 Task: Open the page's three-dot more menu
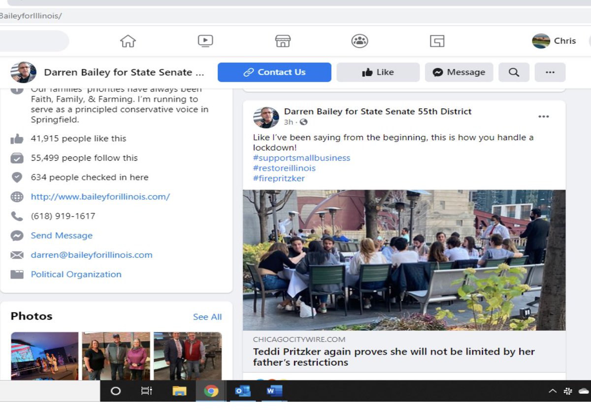click(550, 72)
